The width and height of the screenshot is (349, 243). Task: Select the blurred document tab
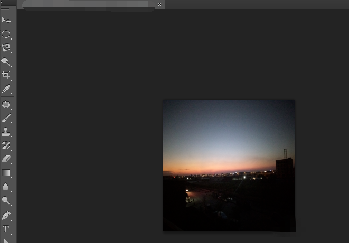(x=91, y=5)
